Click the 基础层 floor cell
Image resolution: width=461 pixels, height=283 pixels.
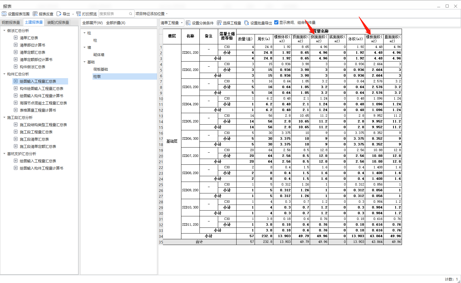click(x=172, y=141)
